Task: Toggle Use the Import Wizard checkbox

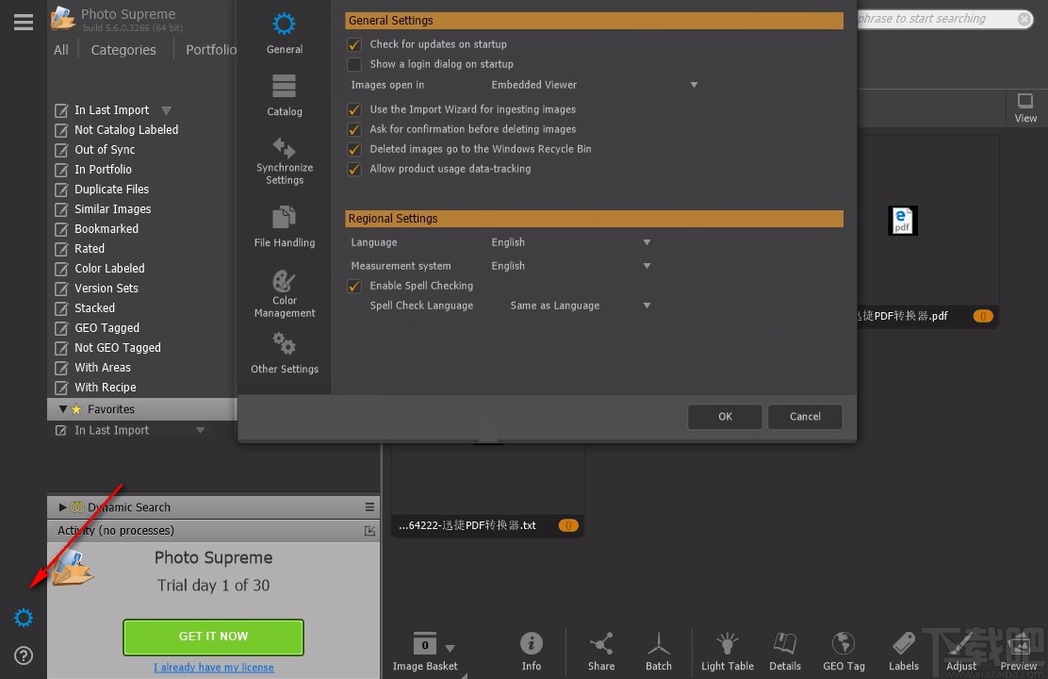Action: pyautogui.click(x=354, y=109)
